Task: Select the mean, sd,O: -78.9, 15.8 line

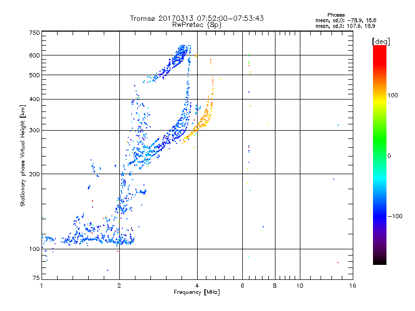Action: [x=345, y=20]
